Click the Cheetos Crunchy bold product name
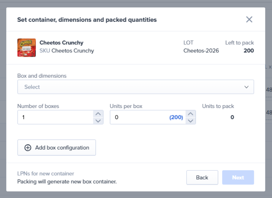Screen dimensions: 272x198 (x=61, y=43)
